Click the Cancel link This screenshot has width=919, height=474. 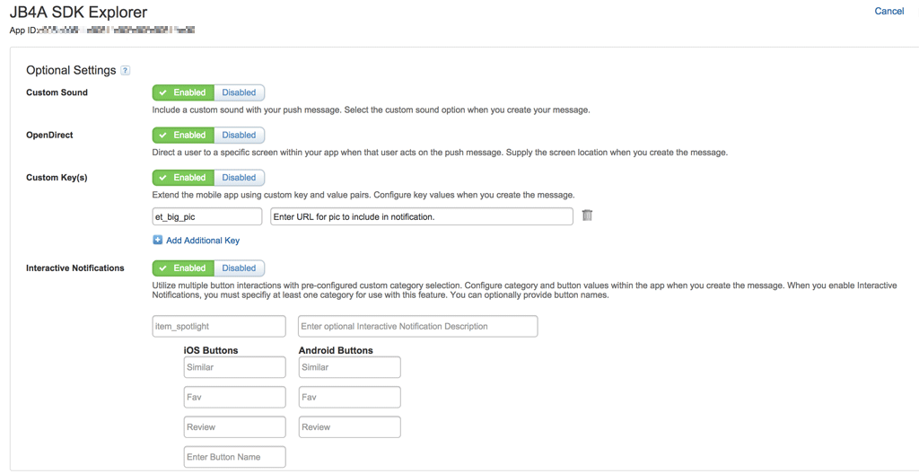[888, 12]
